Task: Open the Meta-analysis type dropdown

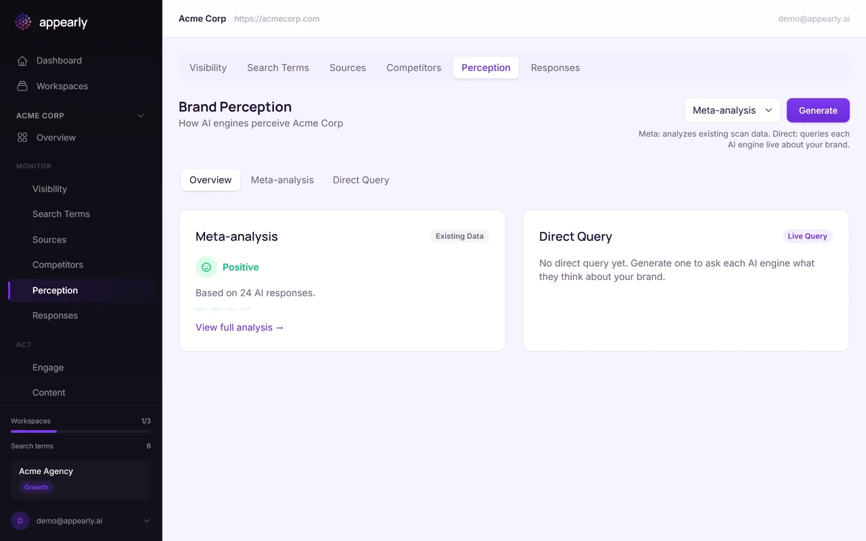Action: (x=732, y=110)
